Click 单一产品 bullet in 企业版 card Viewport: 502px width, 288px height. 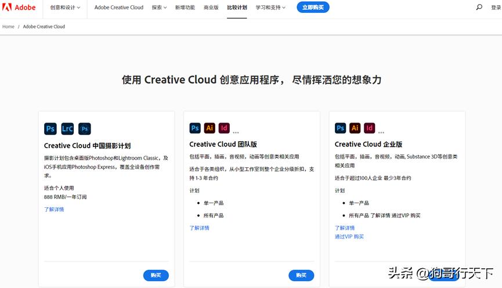pyautogui.click(x=359, y=203)
